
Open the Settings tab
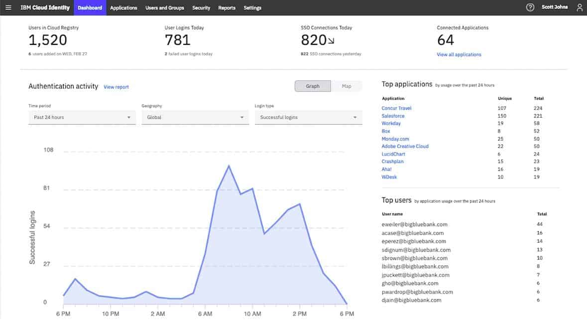click(x=252, y=7)
